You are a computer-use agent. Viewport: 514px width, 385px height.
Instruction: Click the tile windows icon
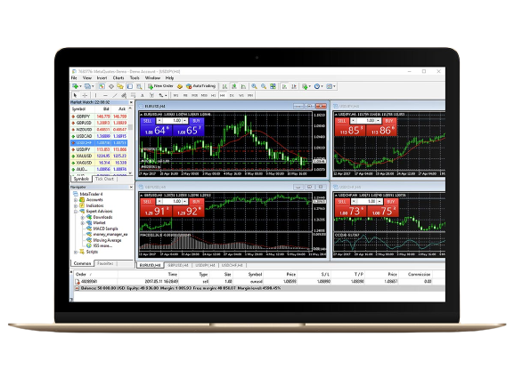click(x=273, y=86)
